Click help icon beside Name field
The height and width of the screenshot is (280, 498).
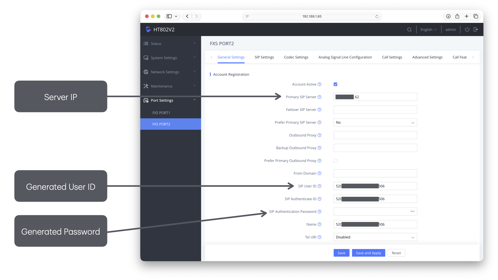pos(320,224)
